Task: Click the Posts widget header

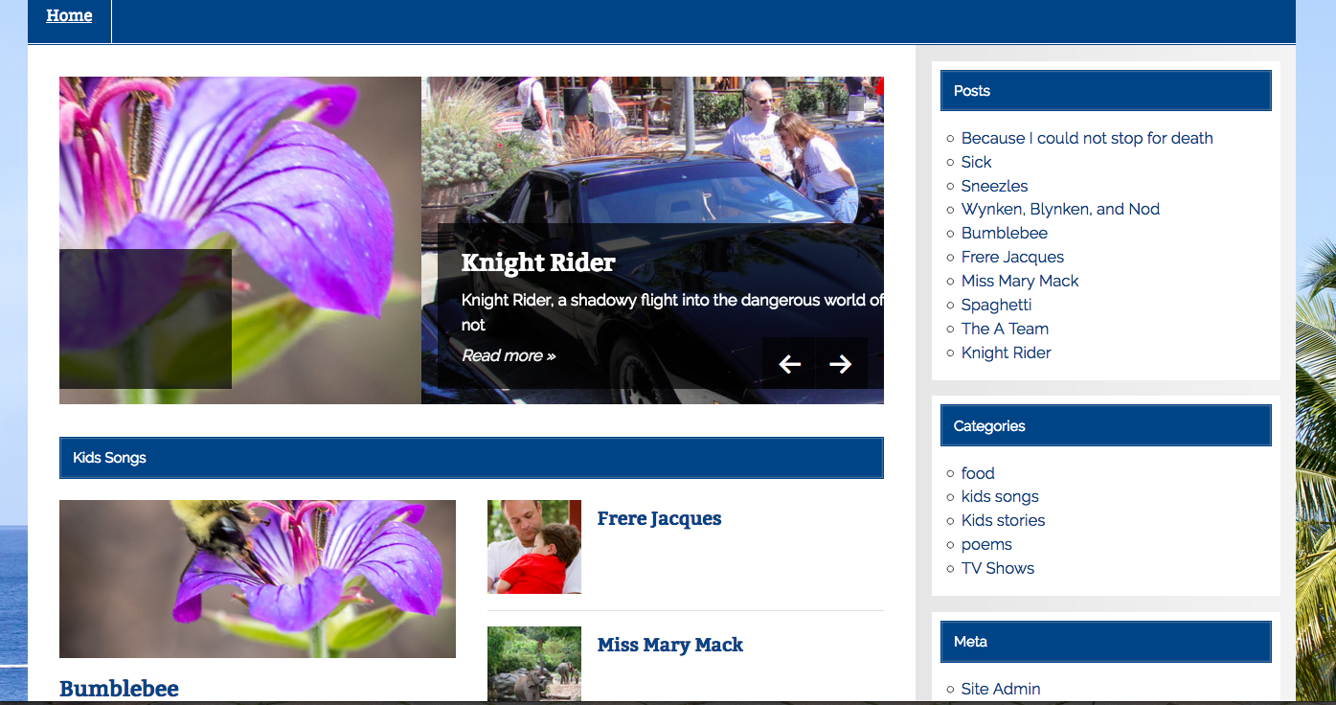Action: coord(1106,91)
